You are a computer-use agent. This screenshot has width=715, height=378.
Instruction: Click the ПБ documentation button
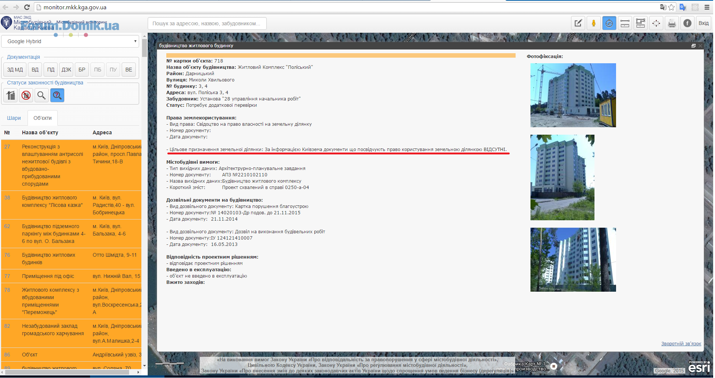[97, 70]
